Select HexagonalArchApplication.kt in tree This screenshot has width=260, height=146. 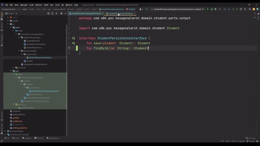35,64
